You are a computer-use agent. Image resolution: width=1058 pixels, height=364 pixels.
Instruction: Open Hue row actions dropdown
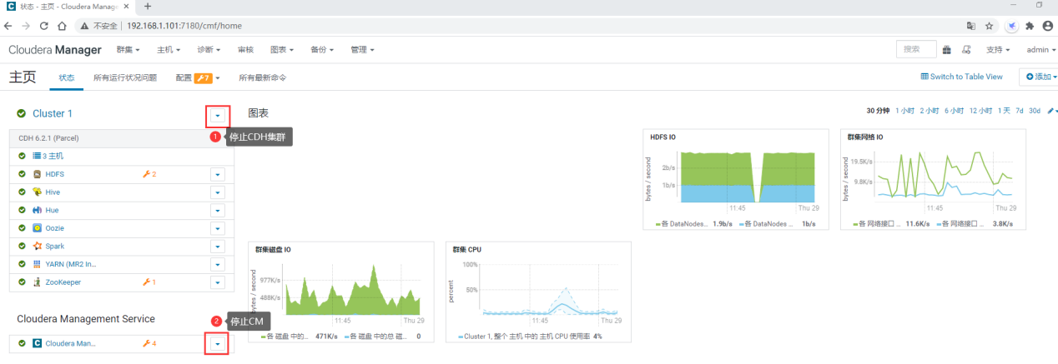coord(218,210)
